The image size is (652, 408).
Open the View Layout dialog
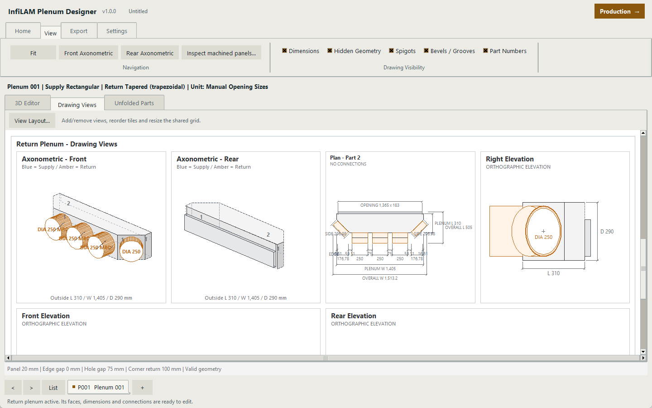(32, 121)
